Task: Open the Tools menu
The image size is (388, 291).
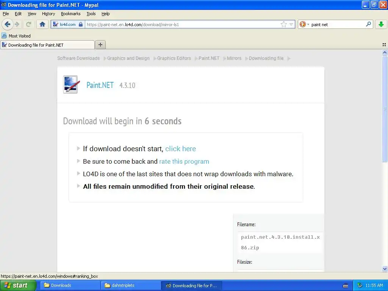Action: click(x=91, y=14)
